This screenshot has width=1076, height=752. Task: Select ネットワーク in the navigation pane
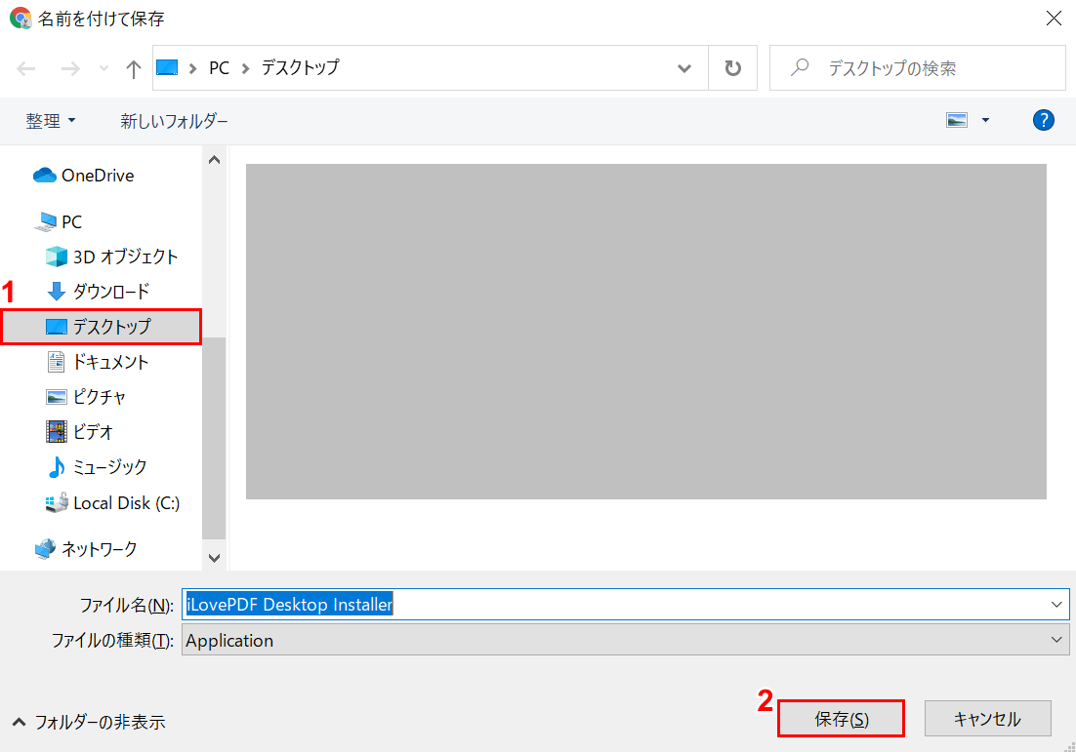click(99, 549)
